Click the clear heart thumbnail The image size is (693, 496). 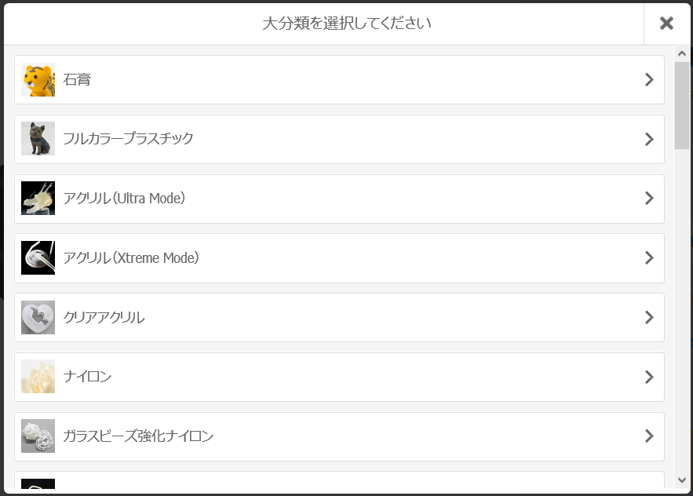38,317
